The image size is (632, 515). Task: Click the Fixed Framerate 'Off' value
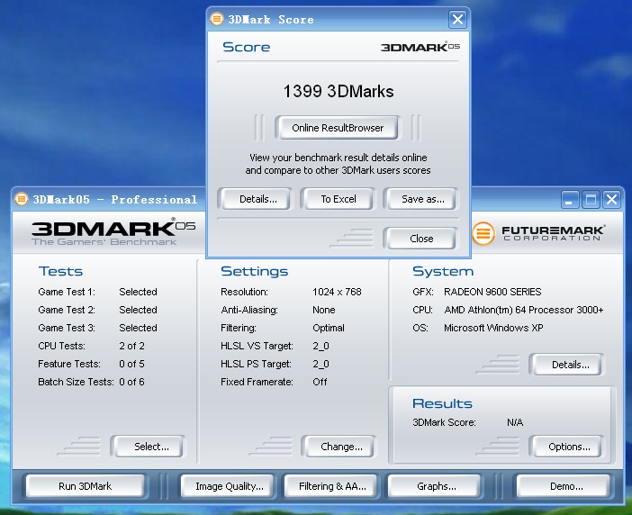tap(320, 382)
